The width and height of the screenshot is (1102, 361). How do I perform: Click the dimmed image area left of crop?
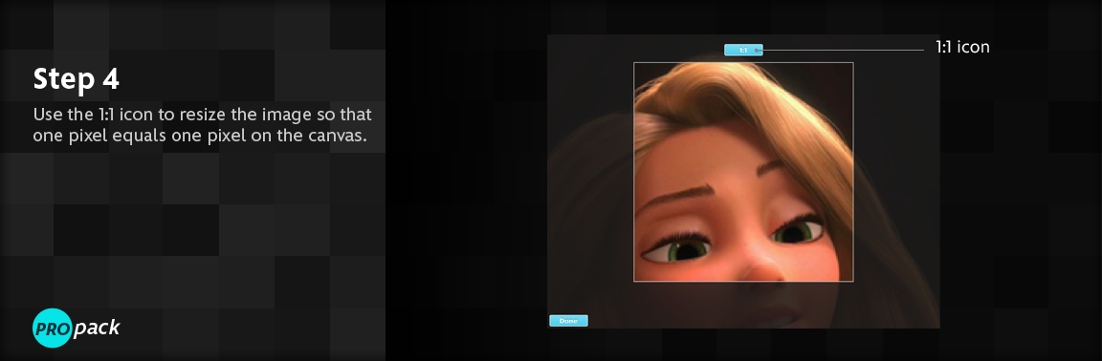point(591,211)
